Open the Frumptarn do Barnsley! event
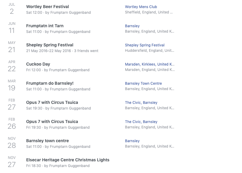242x173 pixels. click(50, 83)
